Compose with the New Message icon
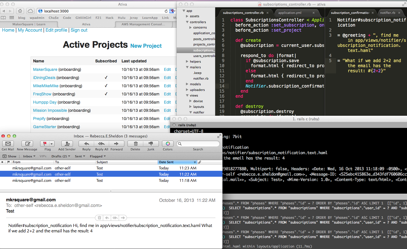The height and width of the screenshot is (249, 407). pos(27,144)
